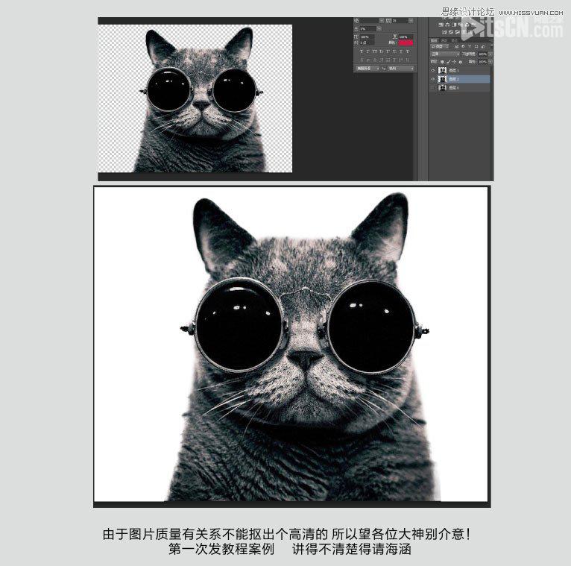Screen dimensions: 571x566
Task: Click the Threshold adjustment icon
Action: [x=457, y=32]
